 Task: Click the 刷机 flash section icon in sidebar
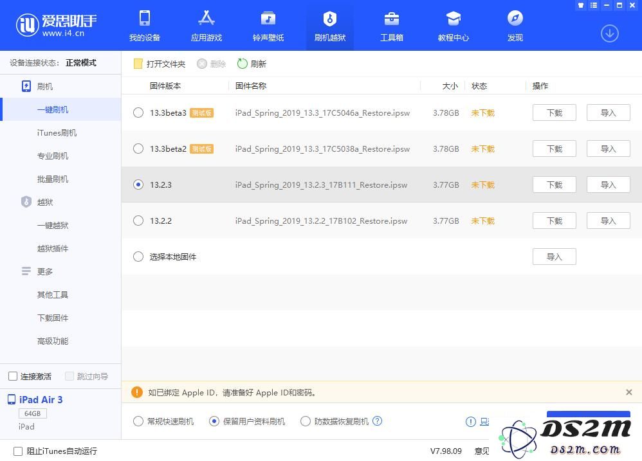click(26, 86)
